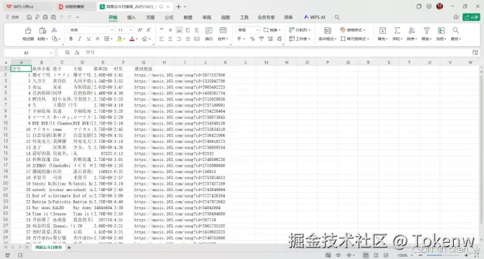Image resolution: width=484 pixels, height=259 pixels.
Task: Click the Conditional Formatting icon
Action: (x=328, y=31)
